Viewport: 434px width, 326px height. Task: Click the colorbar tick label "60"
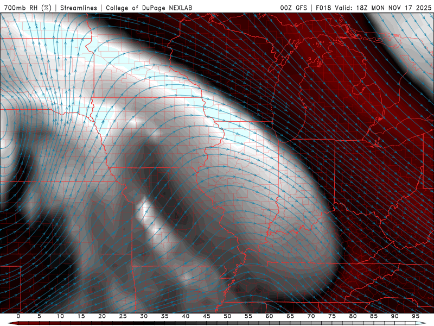click(269, 316)
